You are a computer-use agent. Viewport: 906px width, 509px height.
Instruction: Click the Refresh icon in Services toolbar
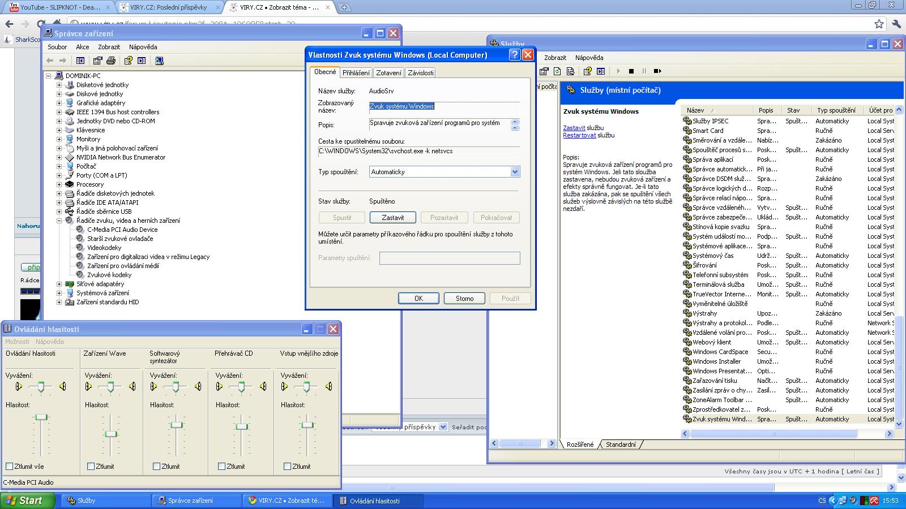point(557,71)
